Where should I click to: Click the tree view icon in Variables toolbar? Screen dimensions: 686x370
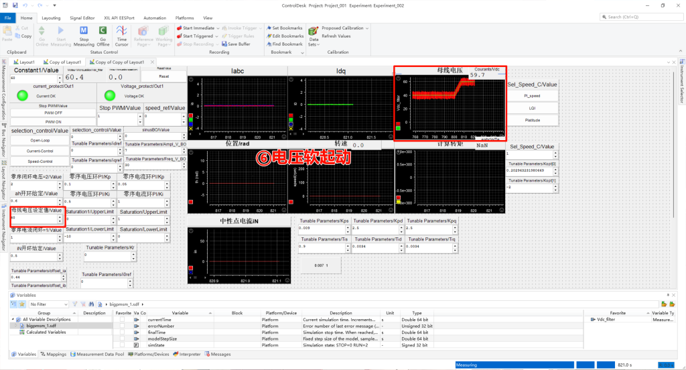pyautogui.click(x=13, y=304)
